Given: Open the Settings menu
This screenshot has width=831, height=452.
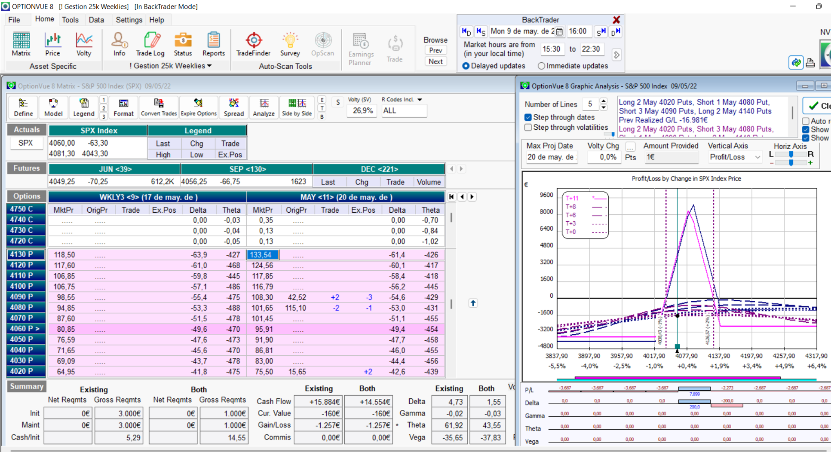Looking at the screenshot, I should pos(129,20).
